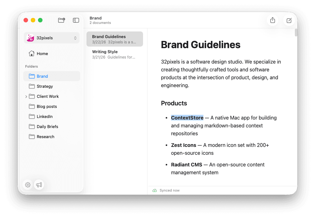
Task: Select the Daily Briefs folder
Action: coord(47,126)
